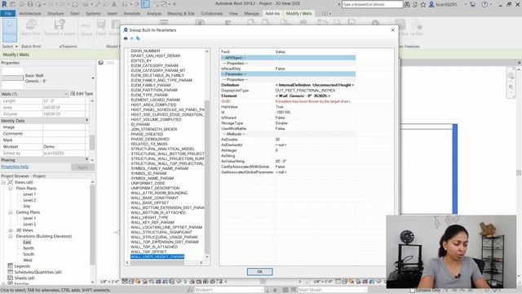
Task: Open Level 1 under Floor Plans
Action: pyautogui.click(x=29, y=194)
